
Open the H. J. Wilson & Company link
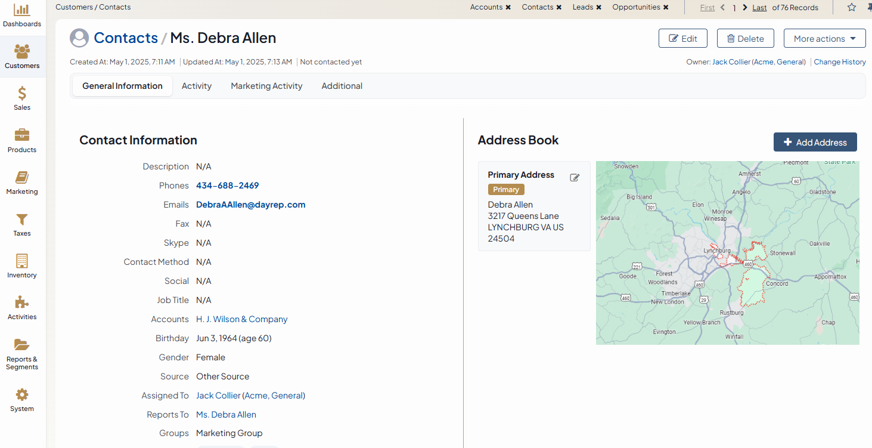tap(241, 319)
